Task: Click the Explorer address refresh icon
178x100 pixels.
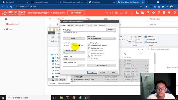Action: (142, 49)
